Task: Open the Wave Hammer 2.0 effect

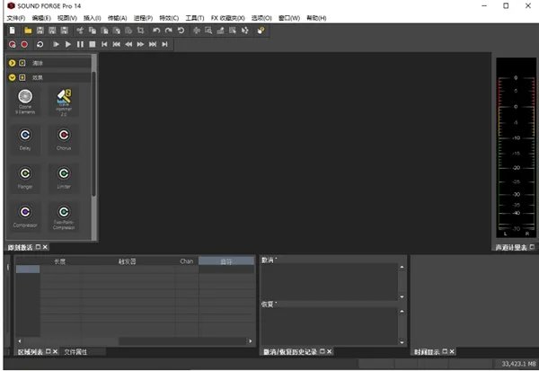Action: pos(64,102)
